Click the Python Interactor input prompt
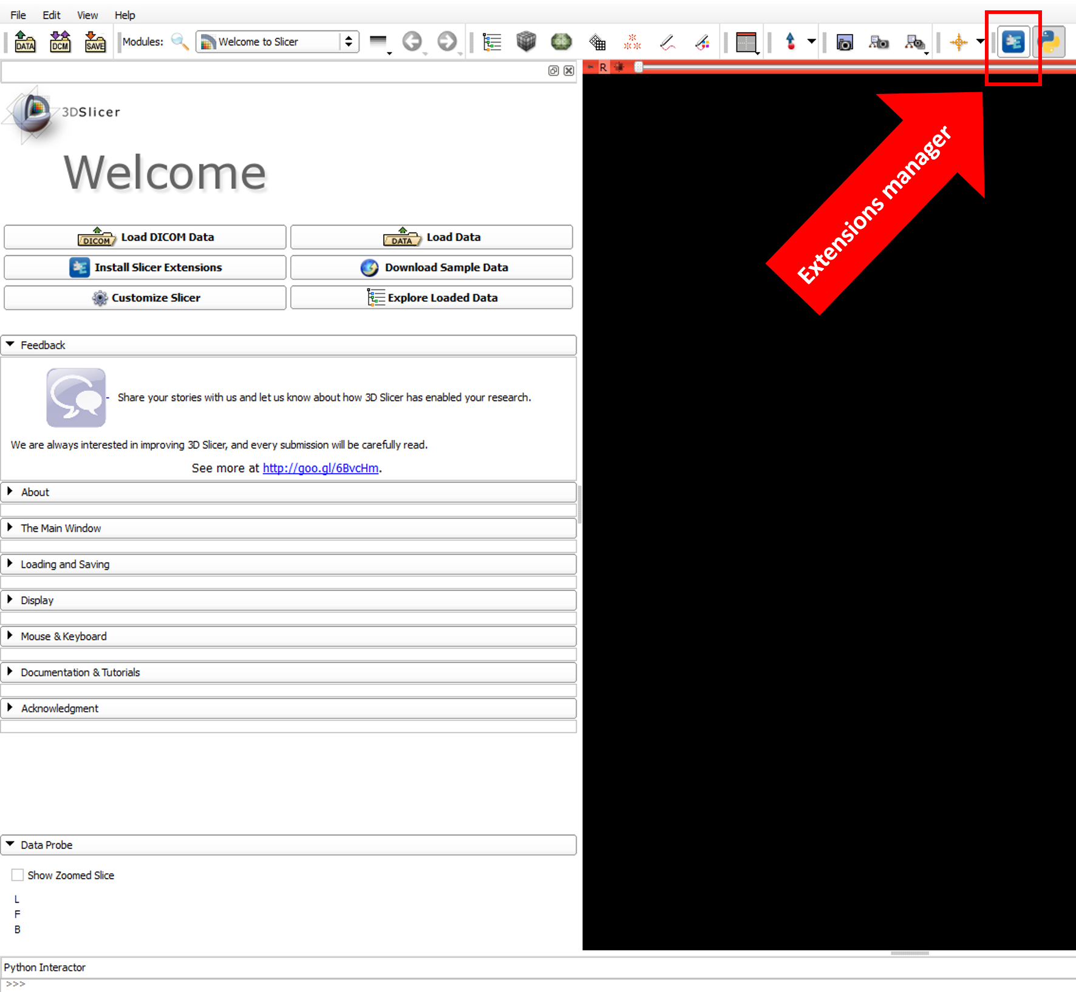Image resolution: width=1076 pixels, height=992 pixels. point(538,984)
